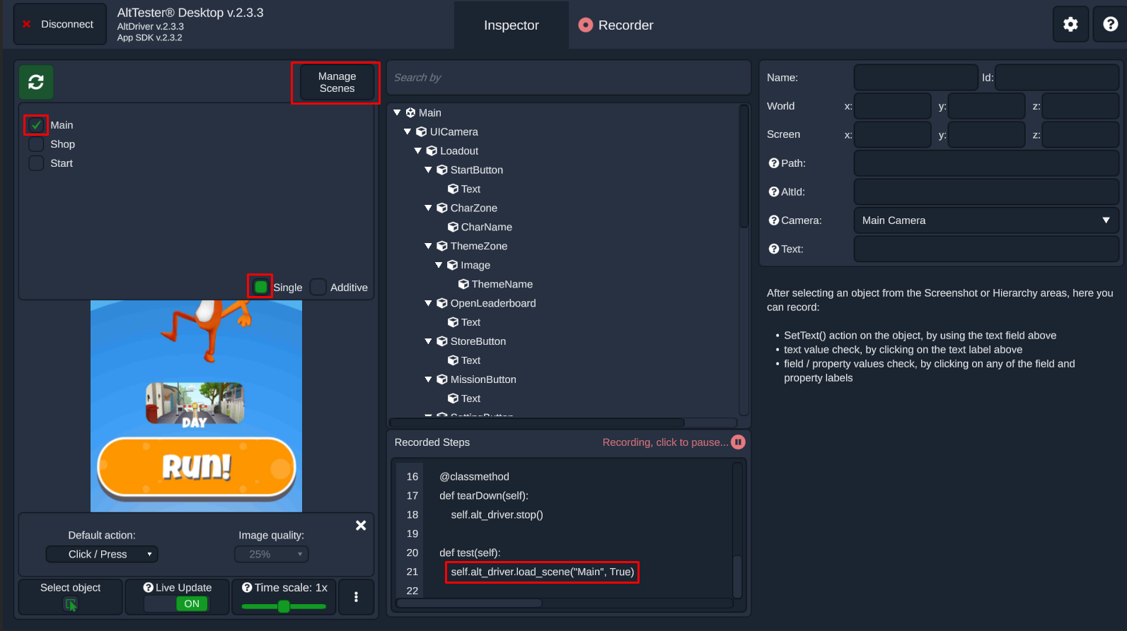The height and width of the screenshot is (631, 1127).
Task: Check the Start scene checkbox
Action: [x=36, y=163]
